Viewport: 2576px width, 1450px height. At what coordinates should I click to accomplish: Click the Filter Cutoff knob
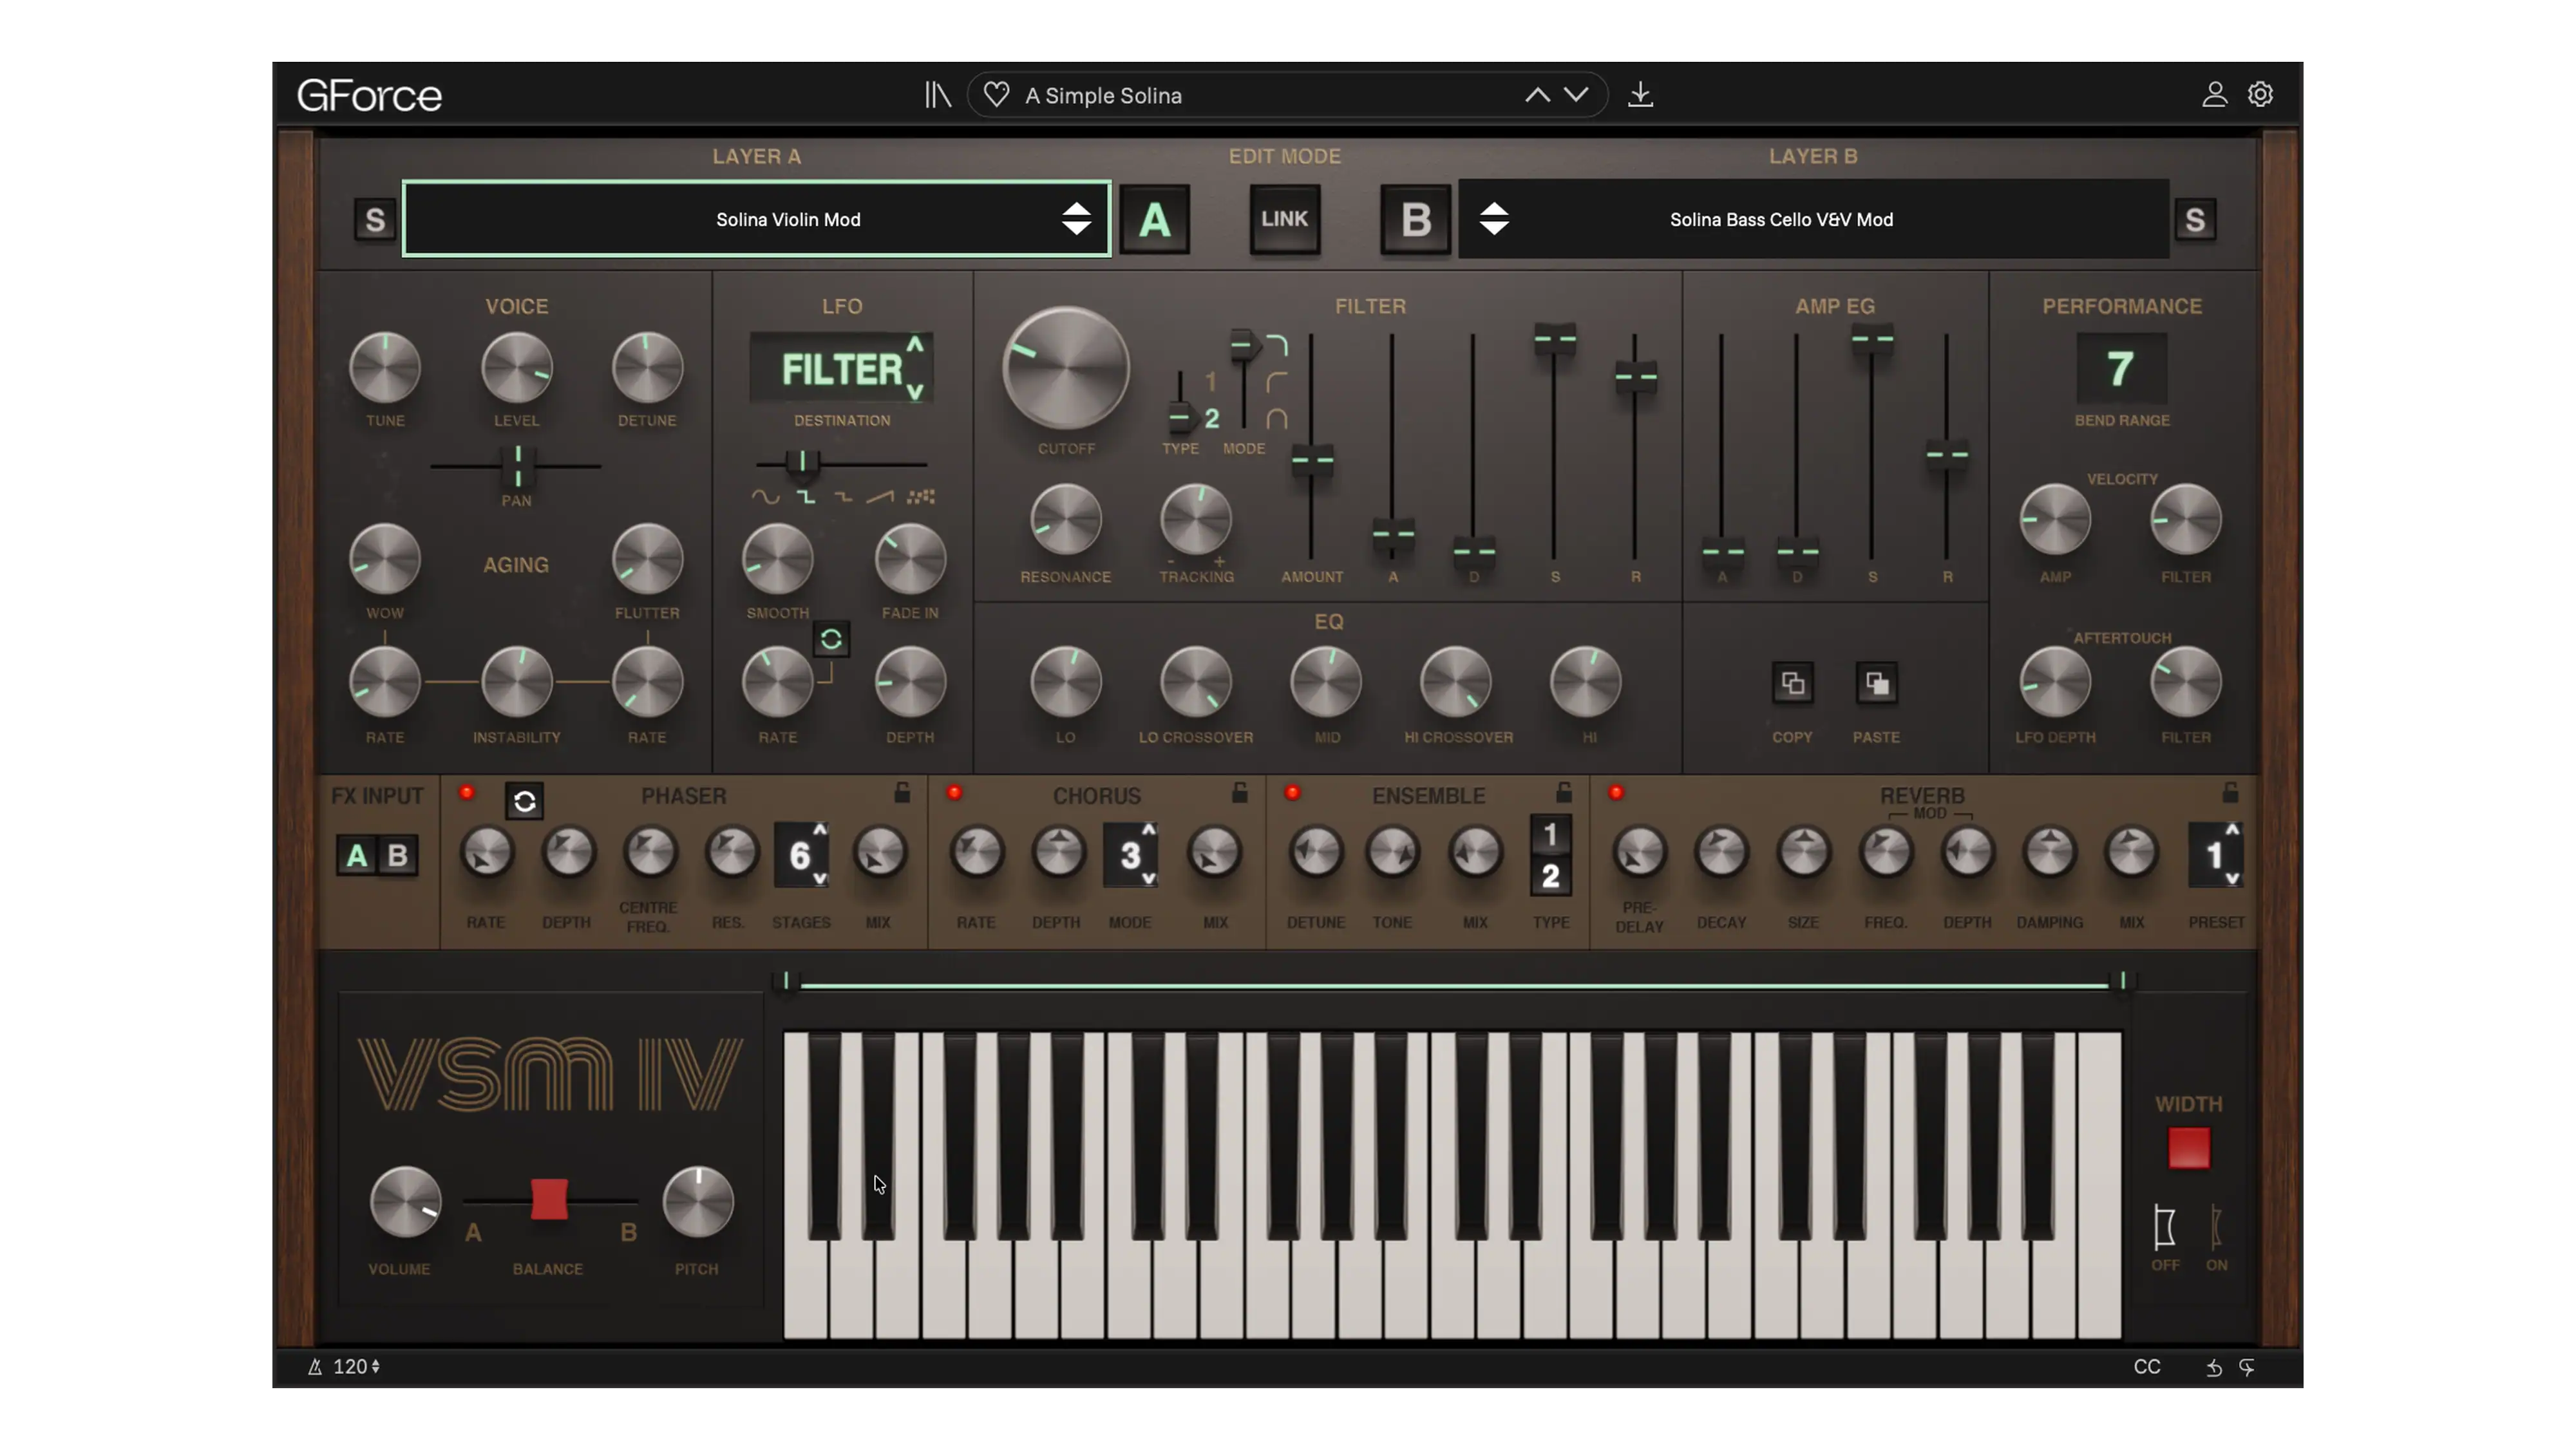[x=1066, y=369]
